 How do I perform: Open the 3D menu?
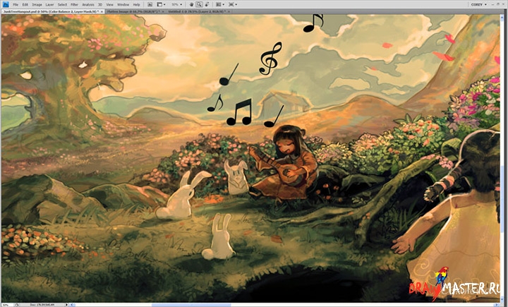tap(100, 4)
